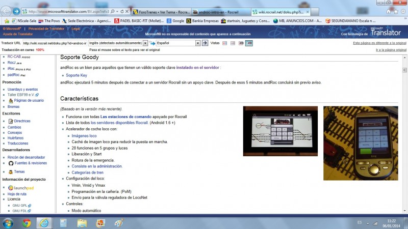Open the favorites star in the bookmarks bar

coord(7,21)
